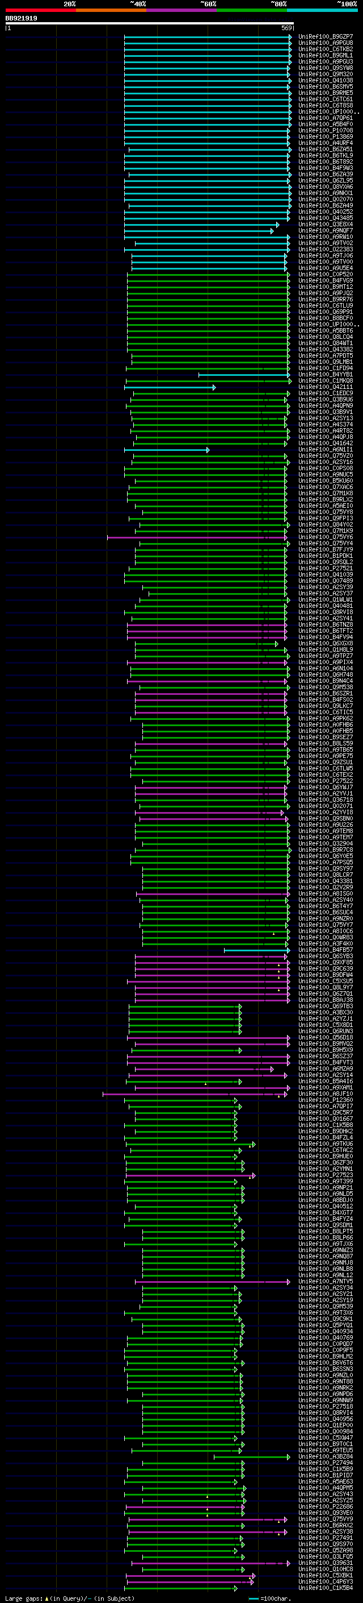Image resolution: width=363 pixels, height=1603 pixels.
Task: Open hit UniRef100_A9PGU3
Action: click(326, 61)
